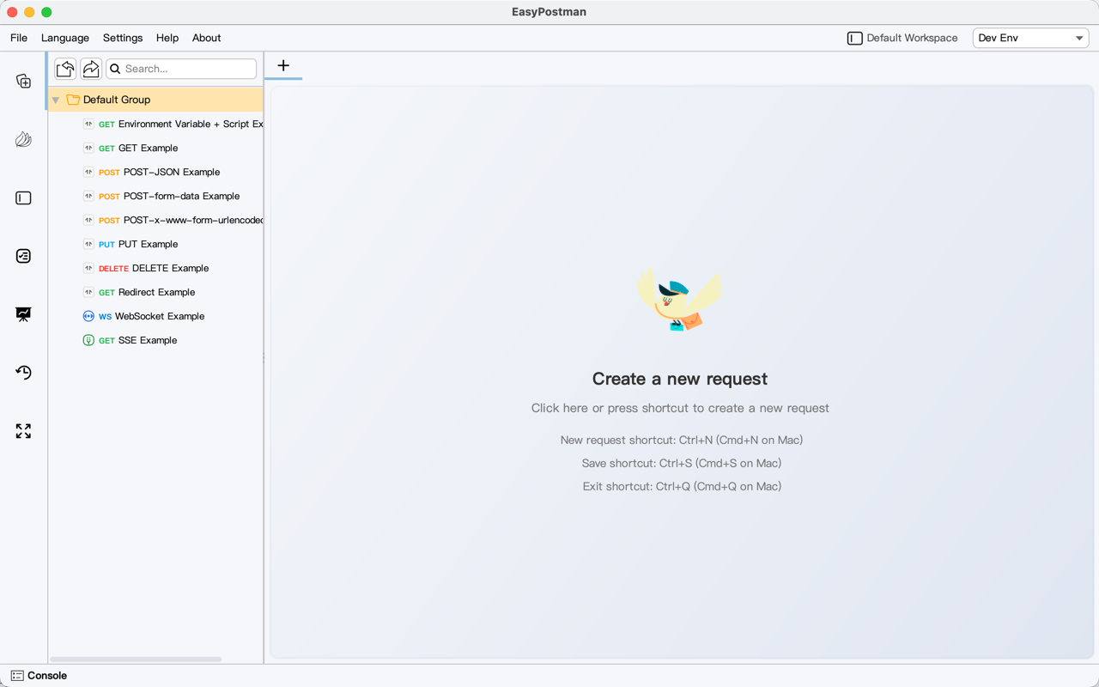The height and width of the screenshot is (687, 1099).
Task: Click the workspace icon beside Default Workspace
Action: tap(854, 38)
